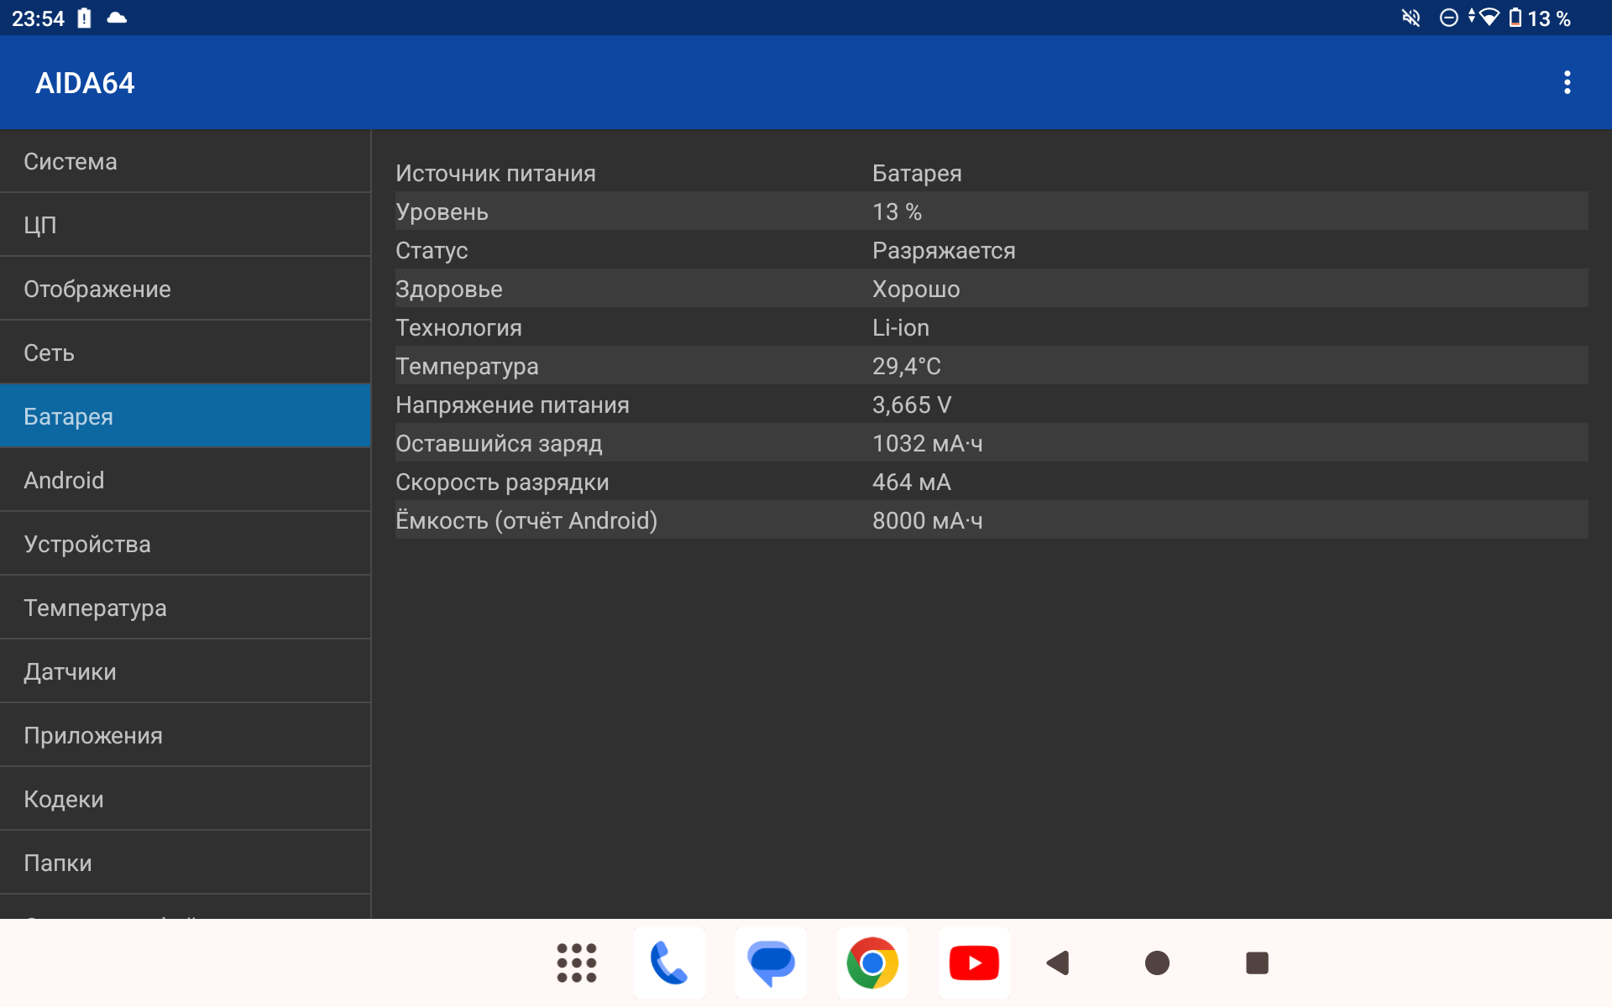Open the three-dot overflow menu

pos(1567,82)
